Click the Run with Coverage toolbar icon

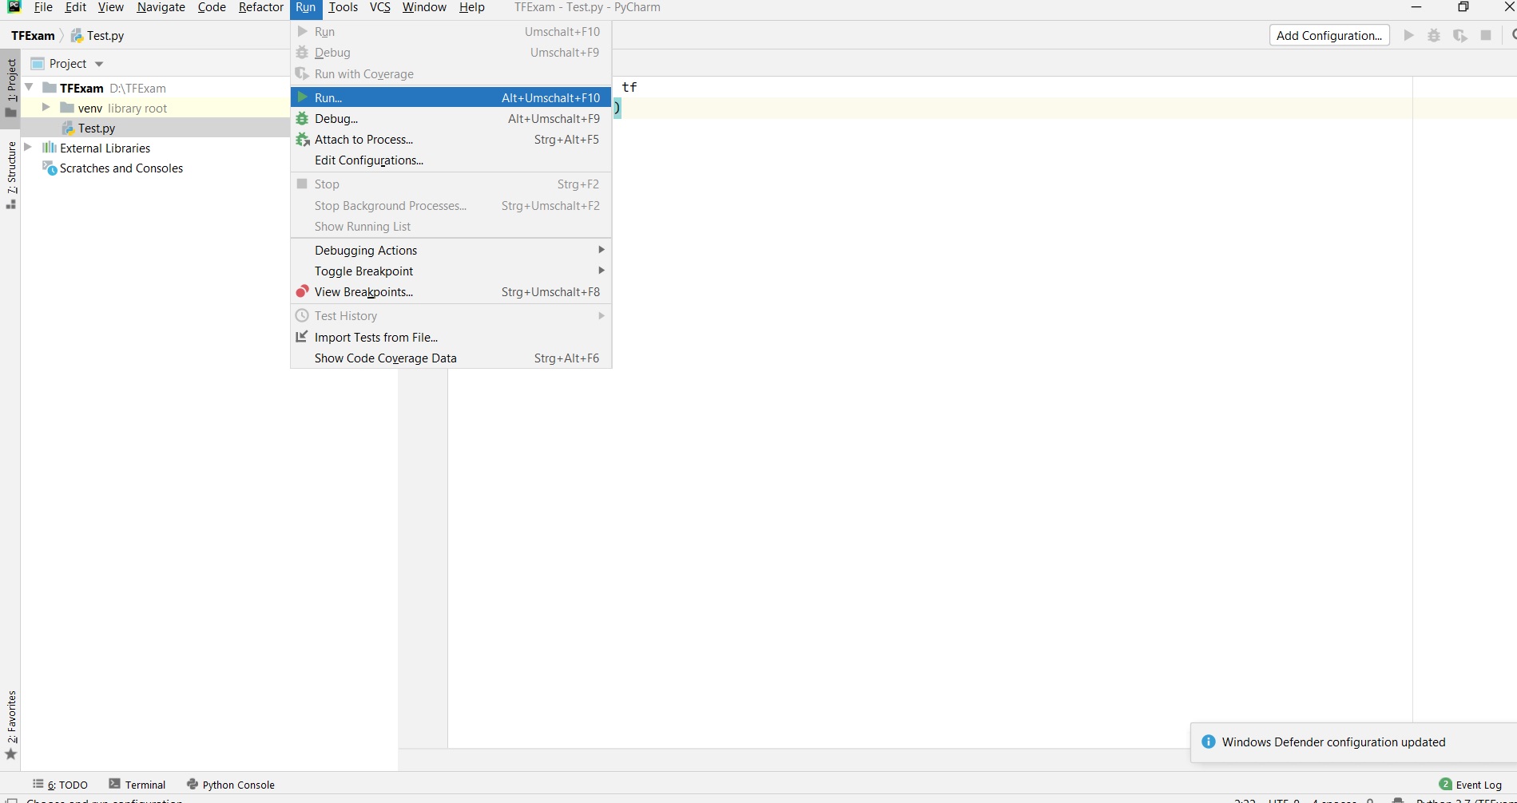point(1460,35)
